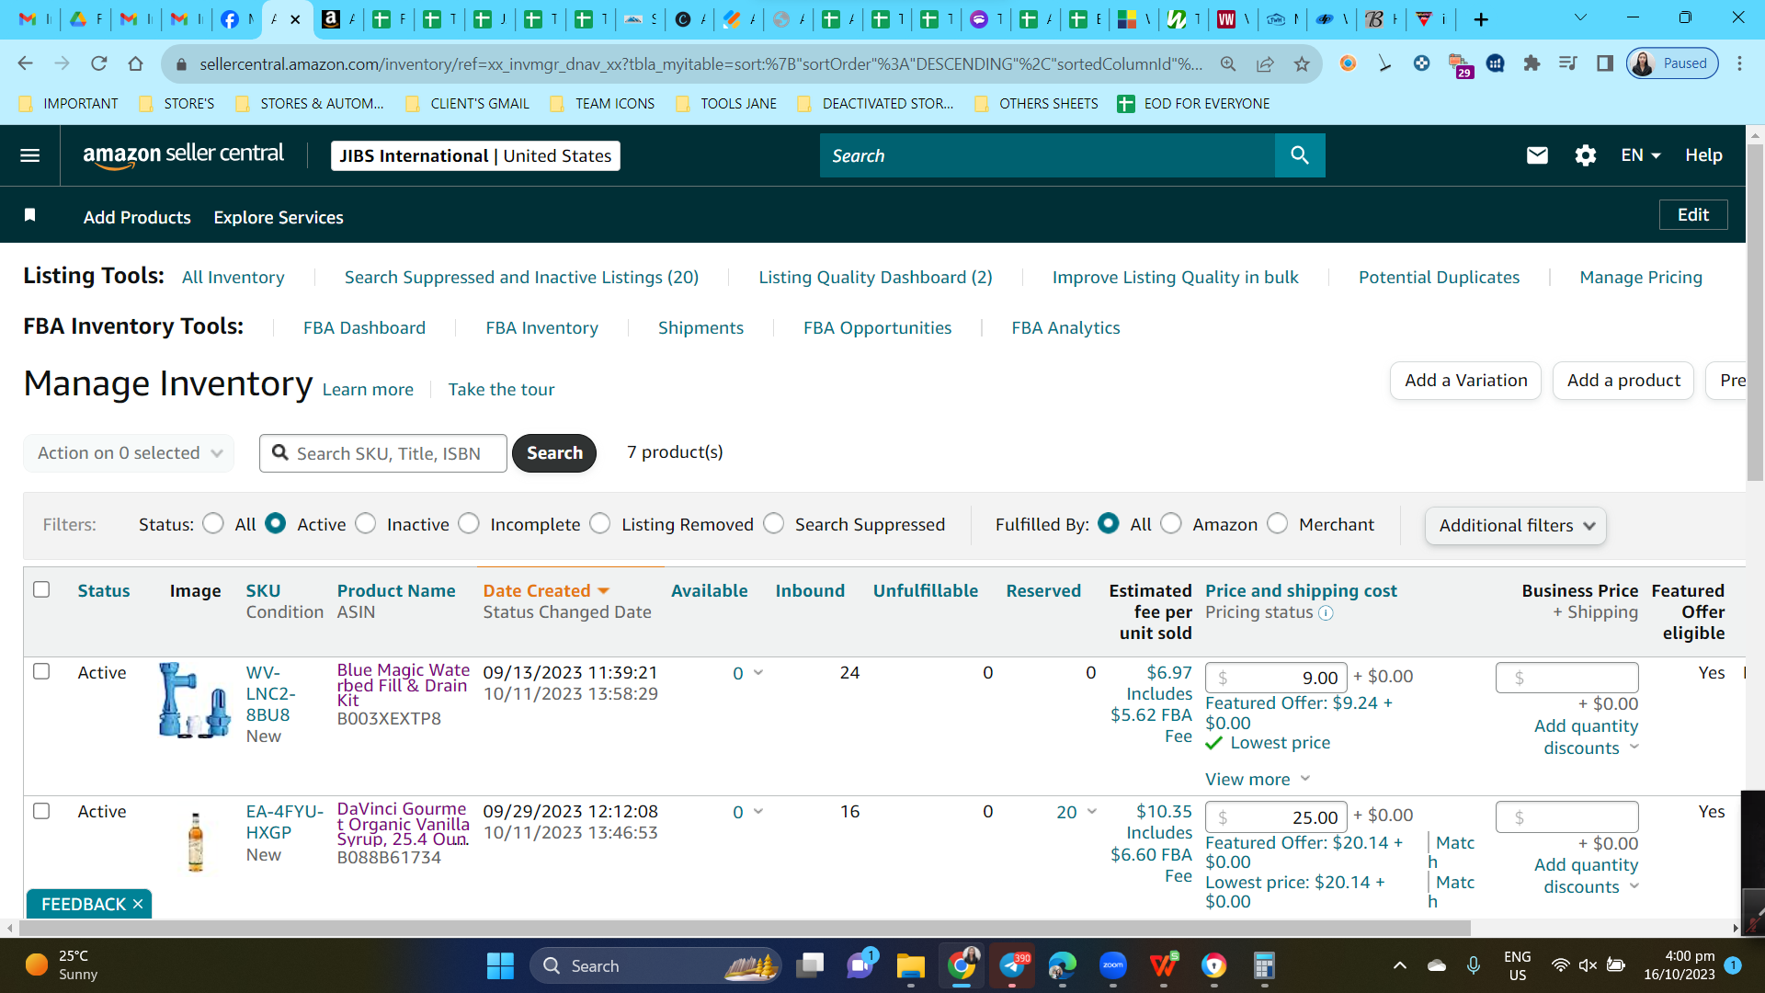This screenshot has width=1765, height=993.
Task: Click the price field showing 9.00
Action: tap(1276, 678)
